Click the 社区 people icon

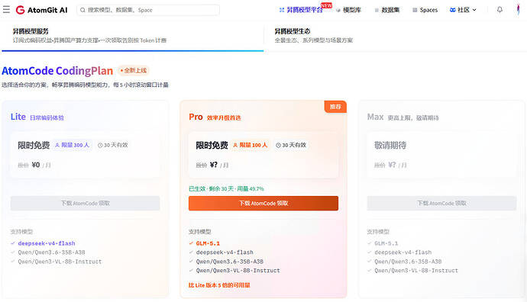click(x=453, y=10)
